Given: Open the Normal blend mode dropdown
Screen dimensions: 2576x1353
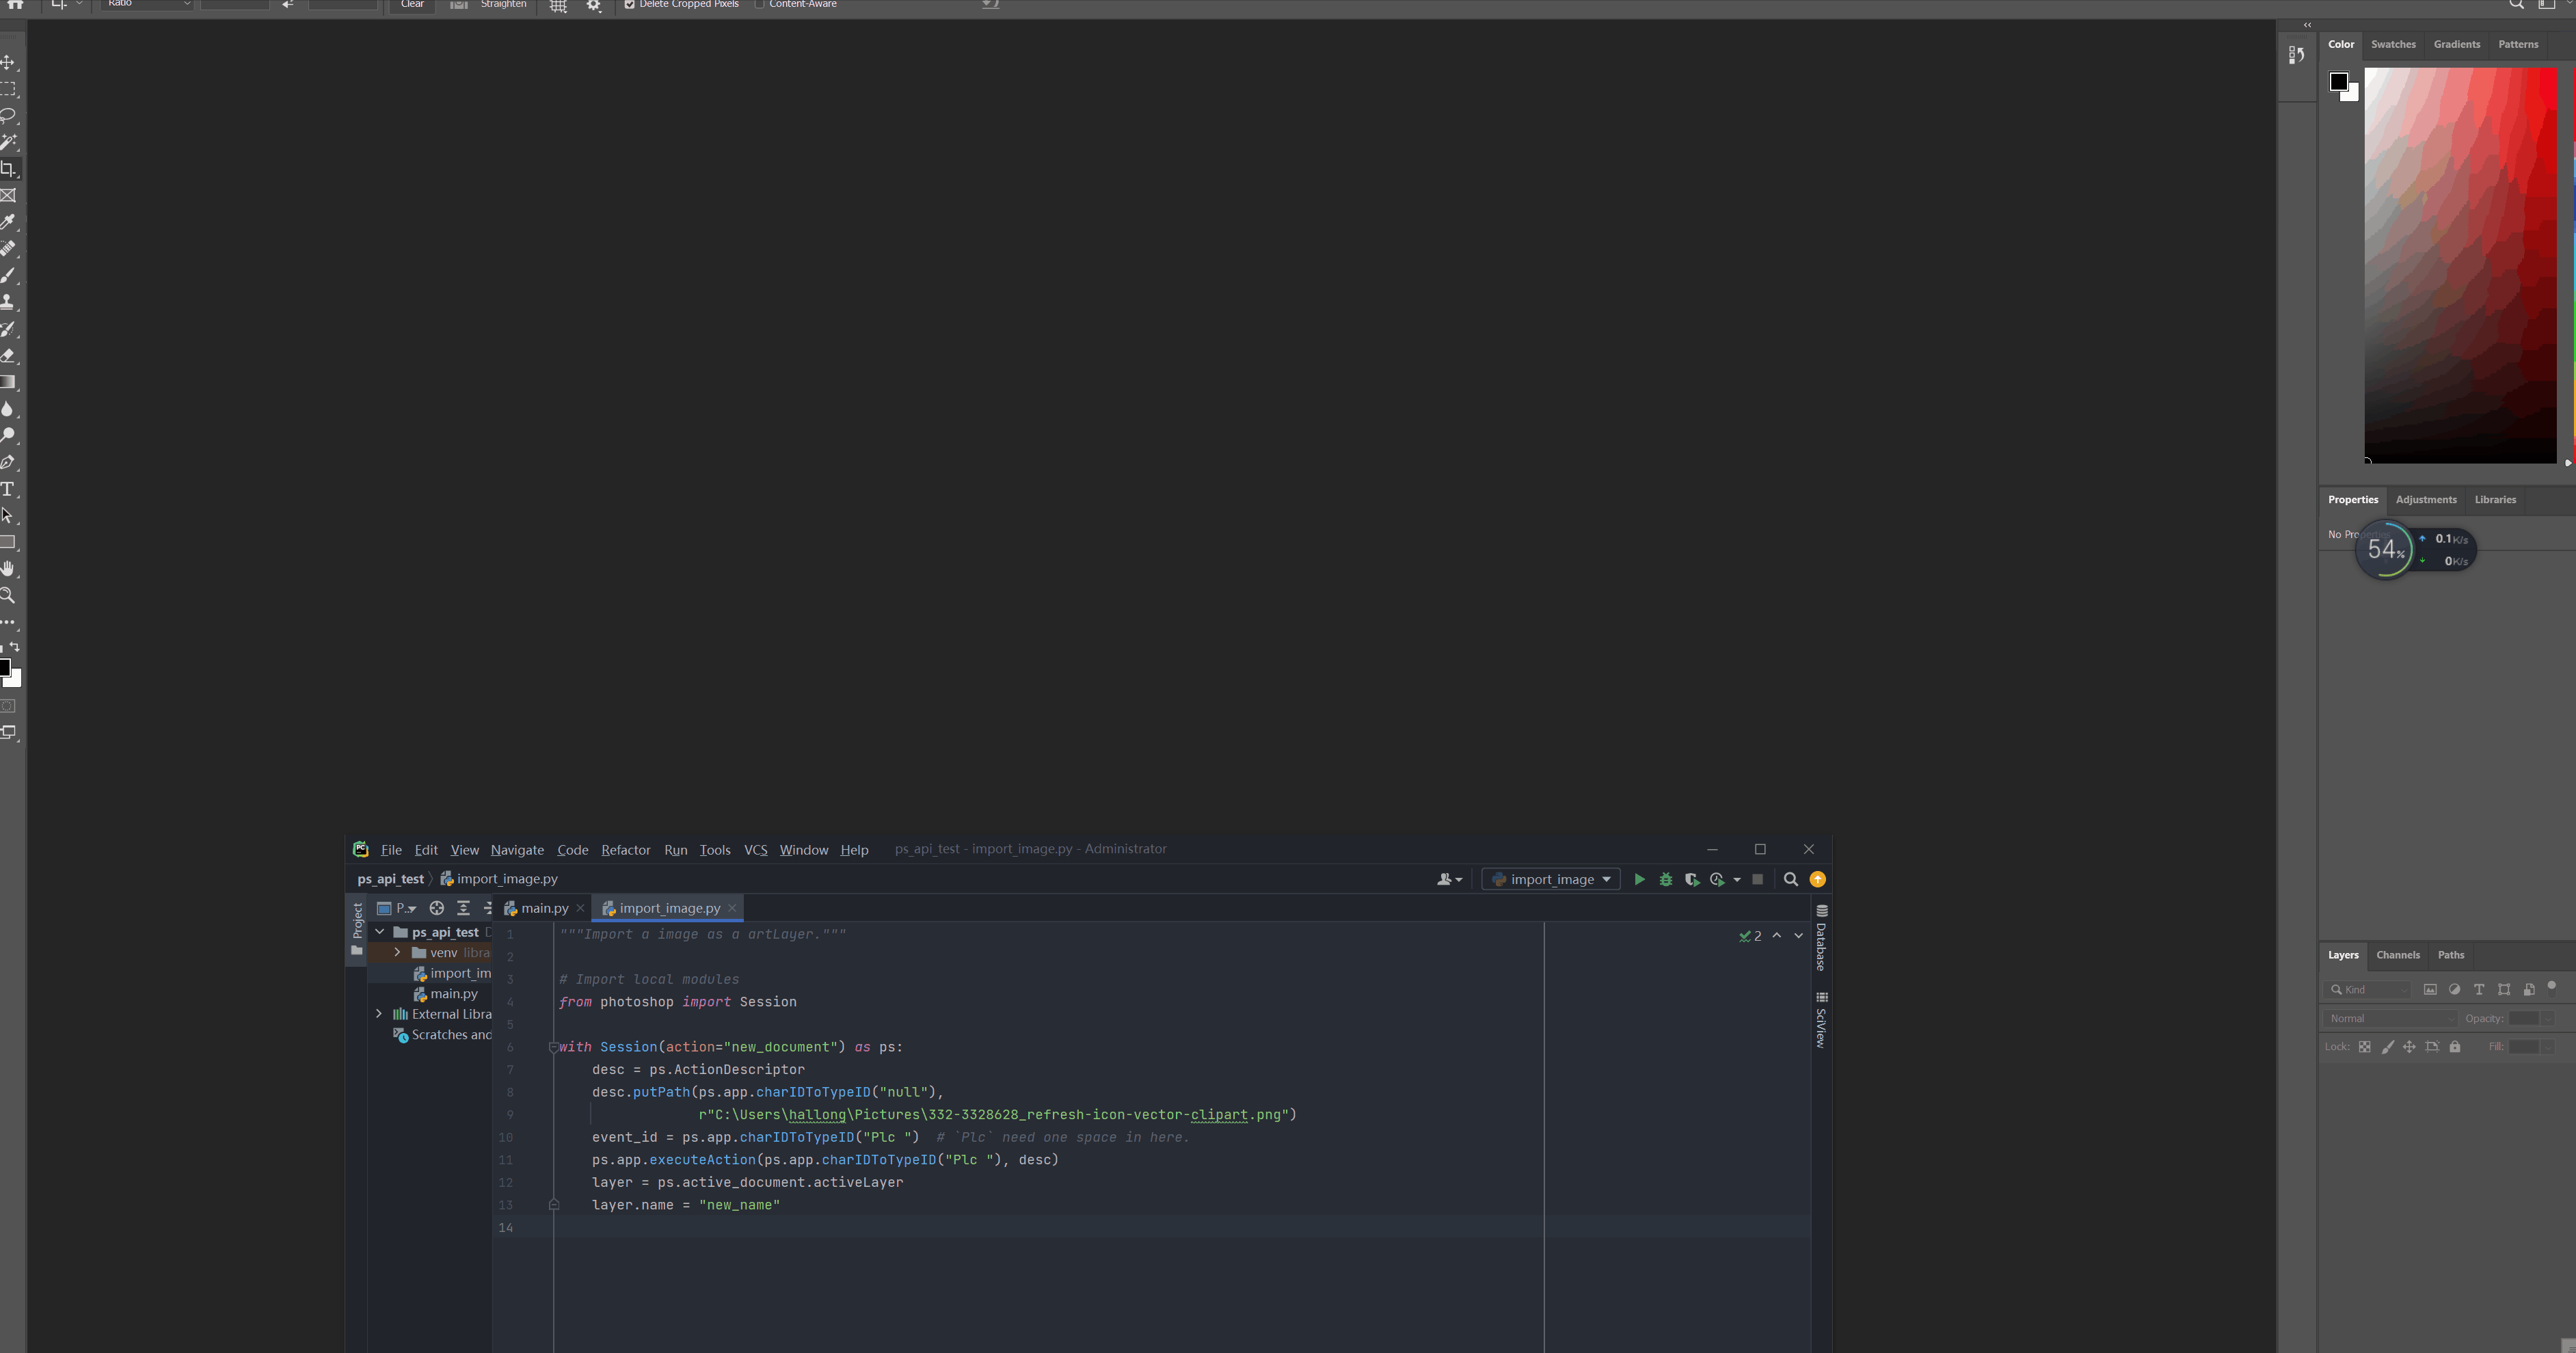Looking at the screenshot, I should 2390,1018.
